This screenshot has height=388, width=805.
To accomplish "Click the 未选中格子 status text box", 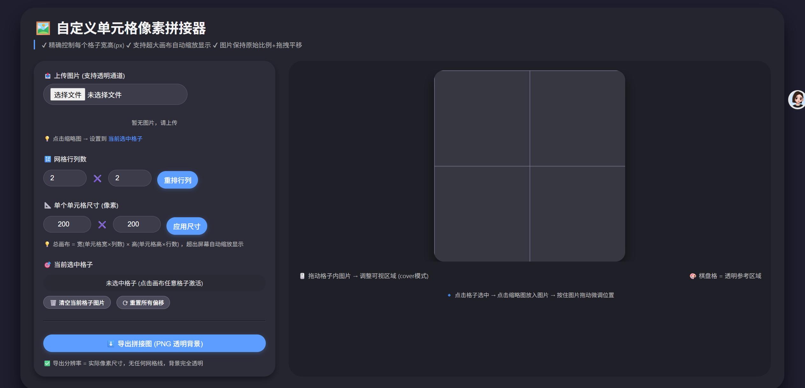I will (x=154, y=283).
